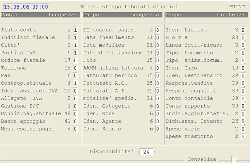The width and height of the screenshot is (250, 163).
Task: Click the Data inserimento flag field
Action: pos(157,38)
